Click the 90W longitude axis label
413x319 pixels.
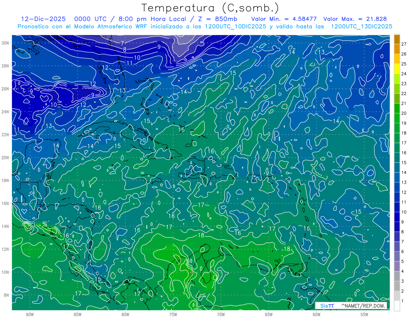(x=30, y=315)
